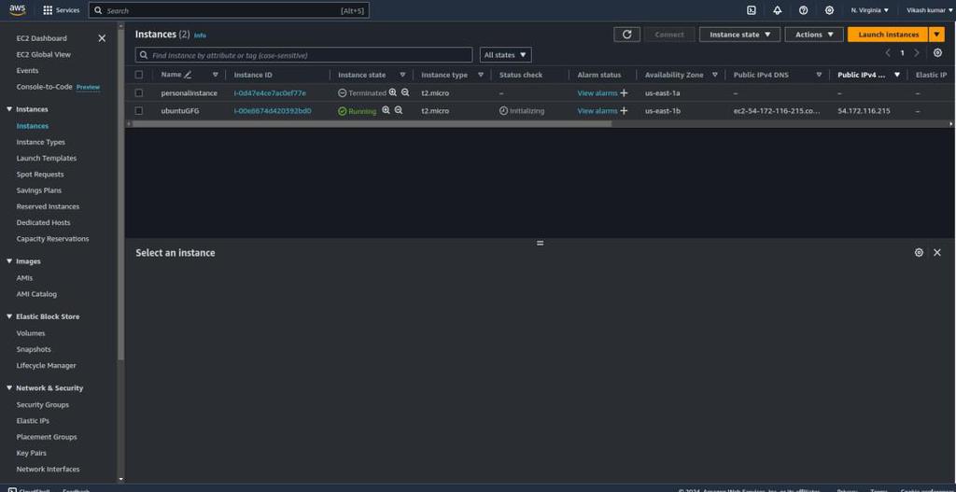This screenshot has height=492, width=956.
Task: Open EC2 Dashboard in sidebar
Action: 41,38
